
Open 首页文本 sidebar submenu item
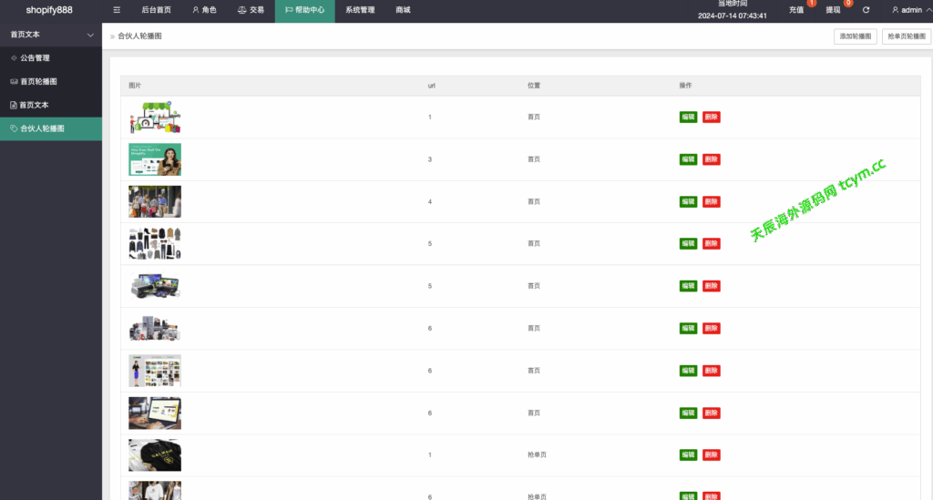pyautogui.click(x=51, y=106)
